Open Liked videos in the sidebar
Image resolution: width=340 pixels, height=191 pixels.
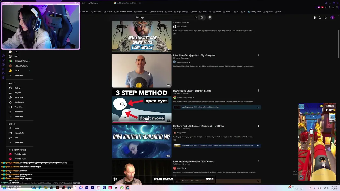click(19, 102)
